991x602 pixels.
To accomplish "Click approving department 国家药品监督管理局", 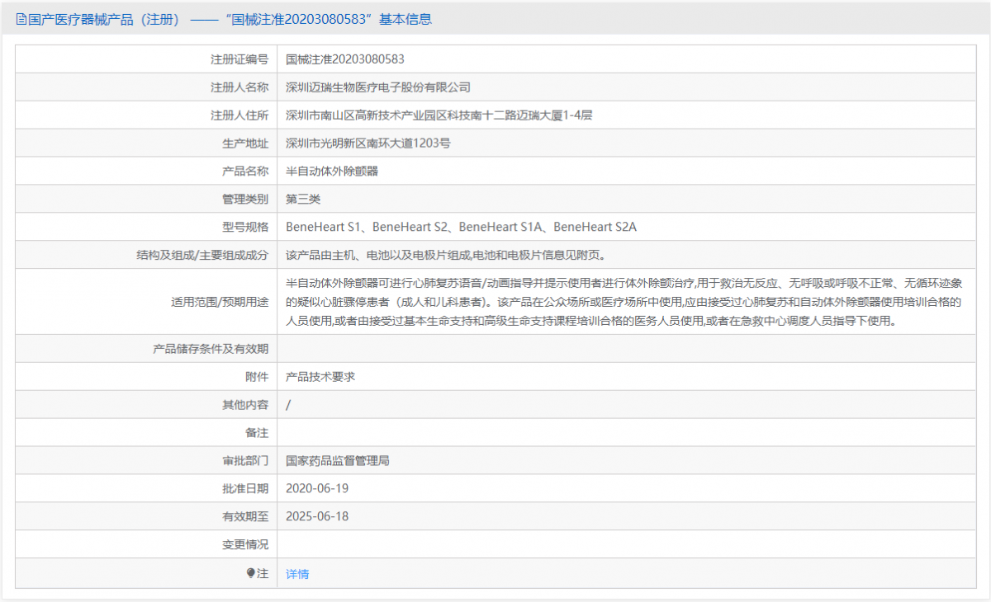I will pos(338,461).
